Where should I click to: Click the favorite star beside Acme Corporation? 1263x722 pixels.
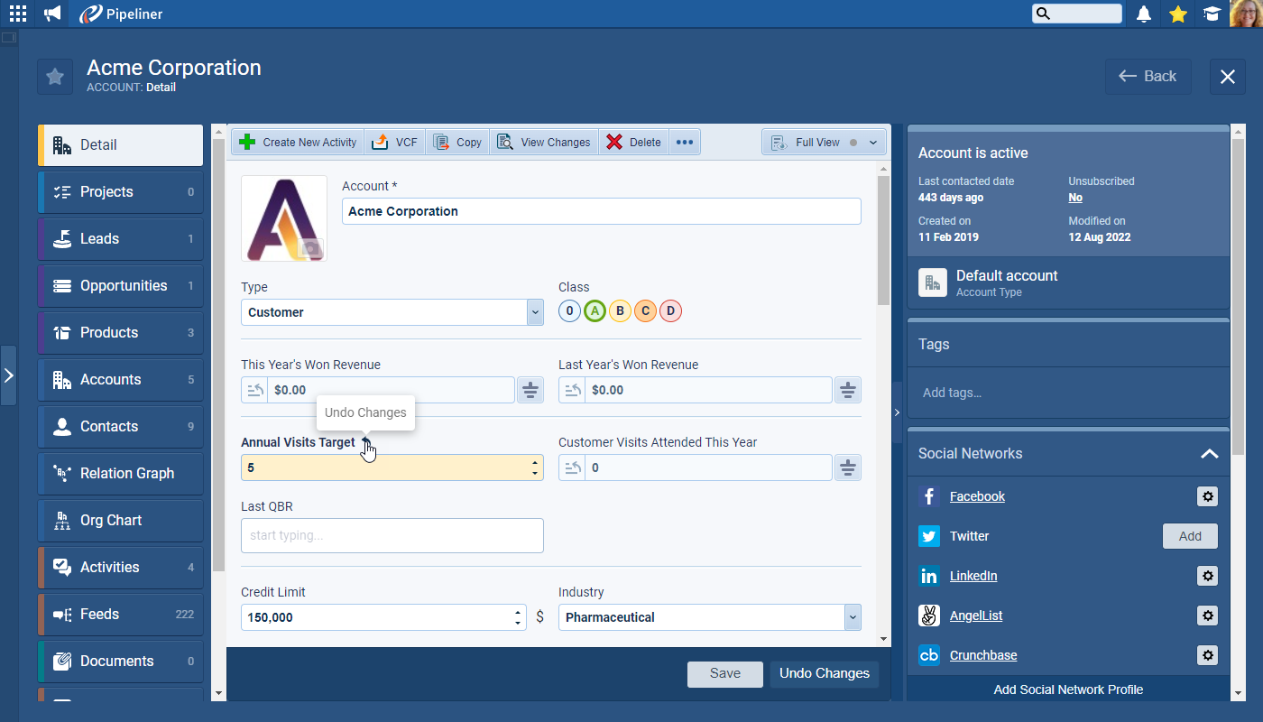(55, 77)
